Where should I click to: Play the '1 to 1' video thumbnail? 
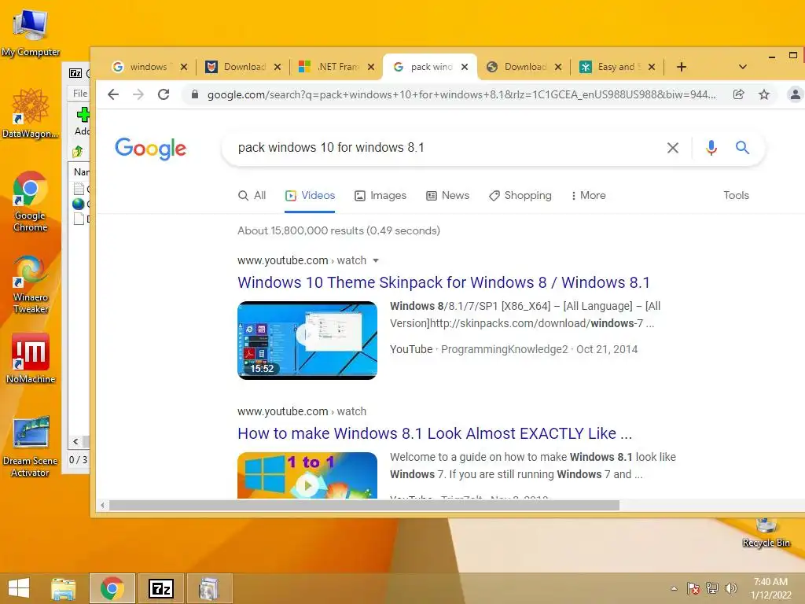(307, 475)
